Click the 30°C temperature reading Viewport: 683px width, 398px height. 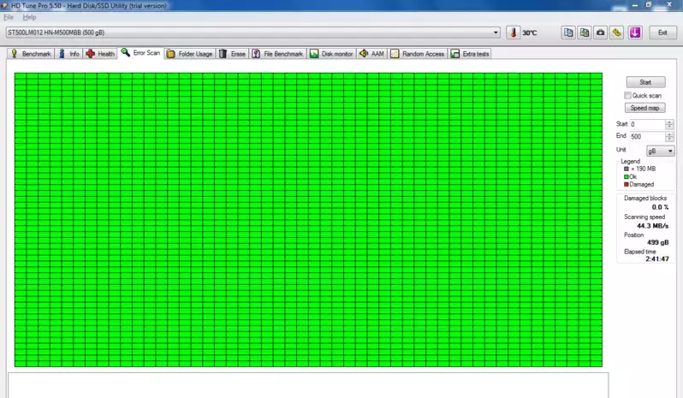530,33
